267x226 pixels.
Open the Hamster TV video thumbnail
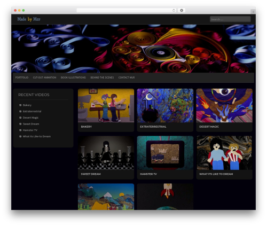[165, 153]
